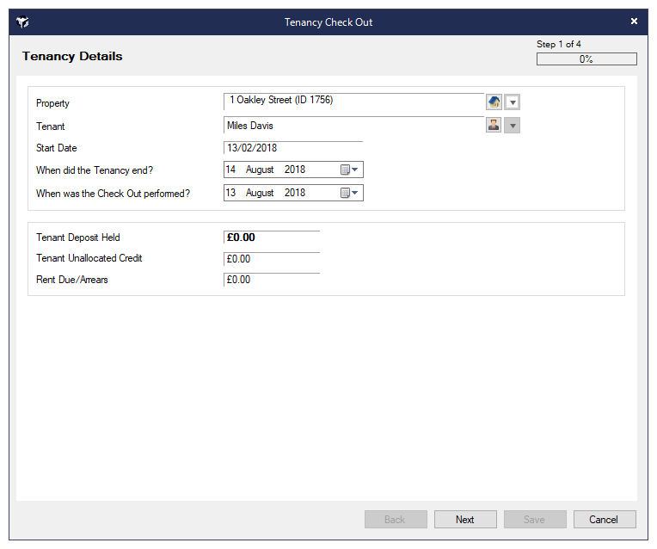This screenshot has height=549, width=657.
Task: Click the house icon beside Property field
Action: [494, 102]
